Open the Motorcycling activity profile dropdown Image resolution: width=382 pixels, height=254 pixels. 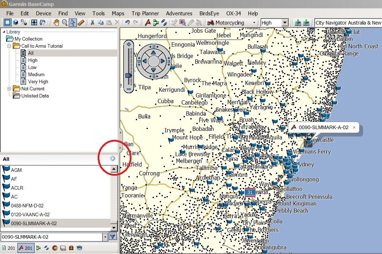click(x=254, y=23)
